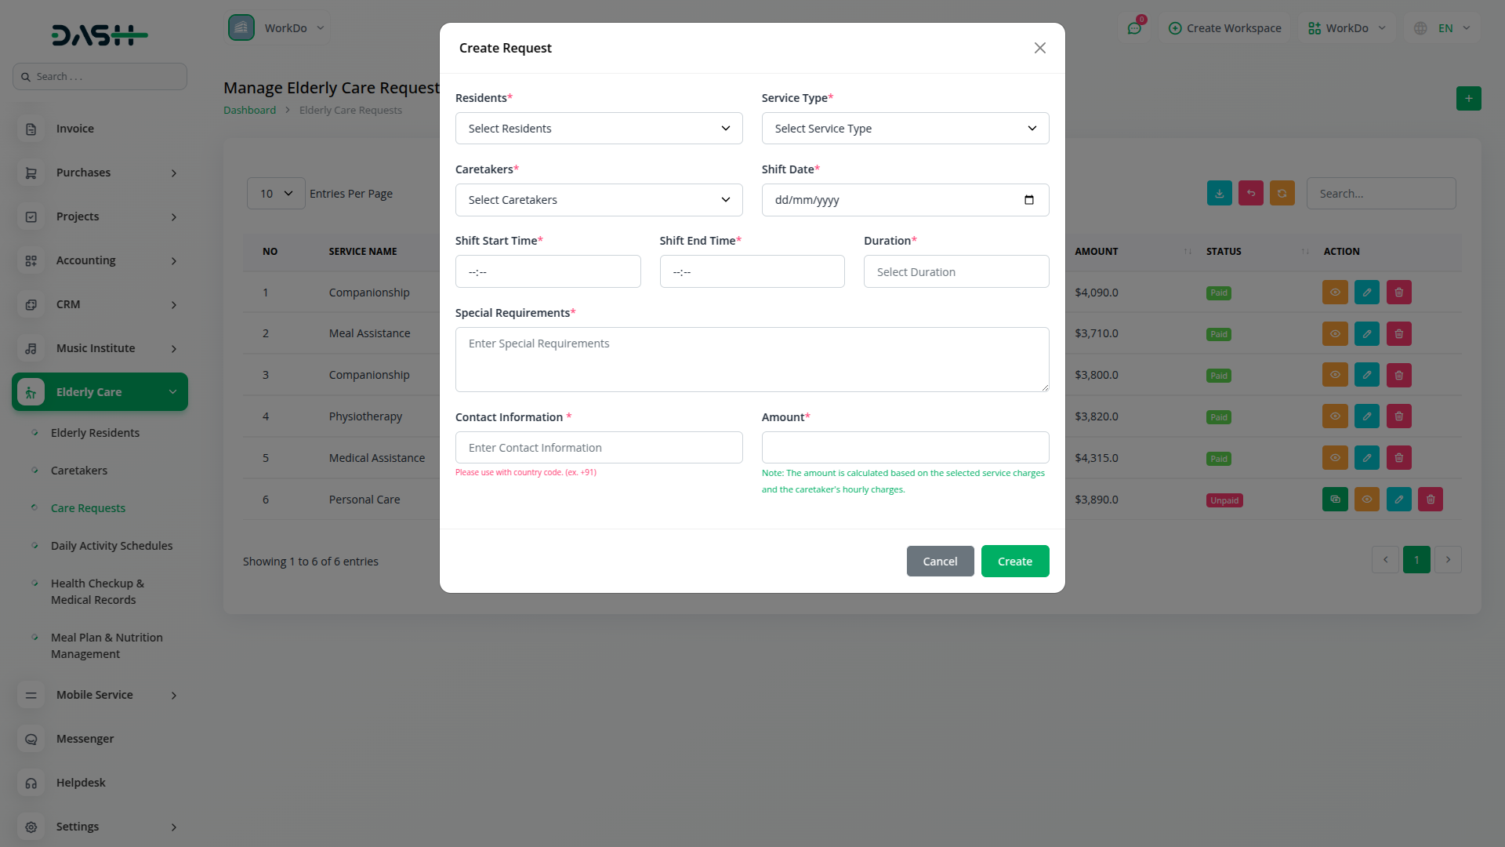Viewport: 1505px width, 847px height.
Task: Click the Shift Start Time field
Action: click(x=547, y=272)
